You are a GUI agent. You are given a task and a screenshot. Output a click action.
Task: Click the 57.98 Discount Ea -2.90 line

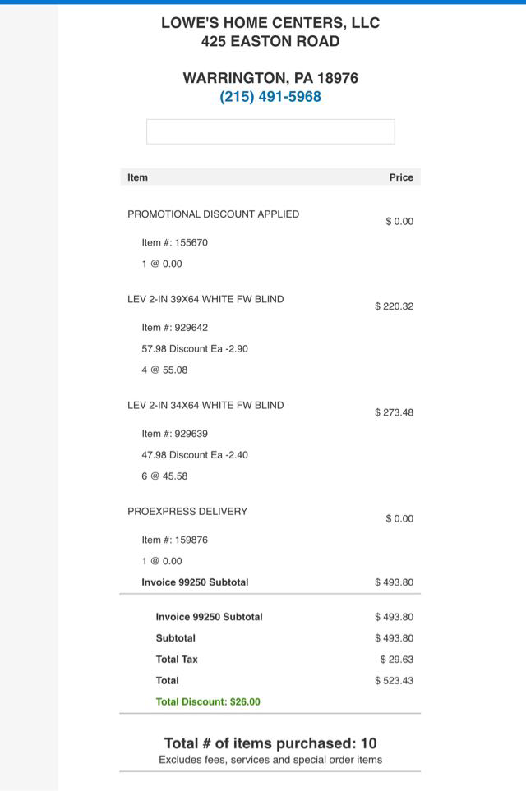pyautogui.click(x=195, y=349)
